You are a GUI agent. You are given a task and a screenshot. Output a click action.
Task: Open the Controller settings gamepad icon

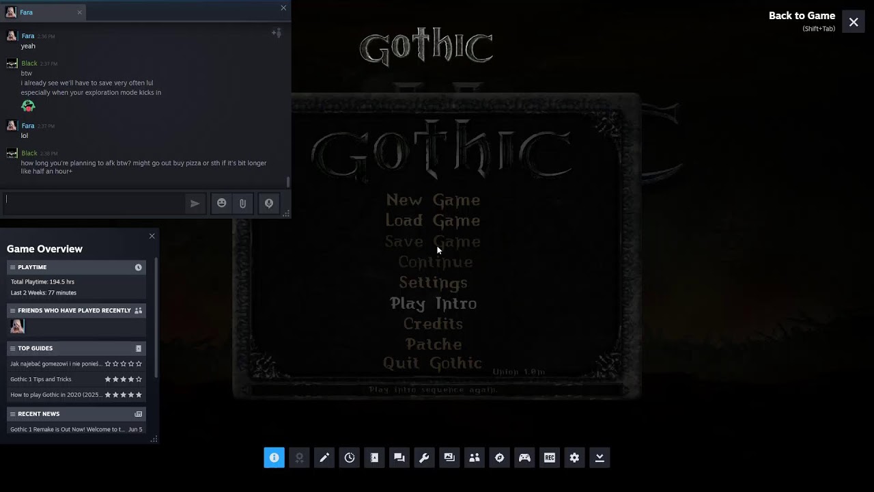tap(524, 458)
